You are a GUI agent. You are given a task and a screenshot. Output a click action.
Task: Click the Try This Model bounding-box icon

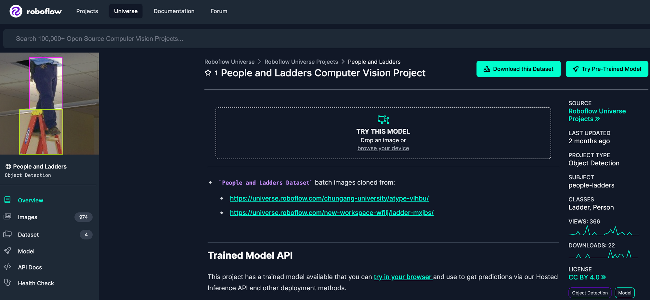coord(383,120)
